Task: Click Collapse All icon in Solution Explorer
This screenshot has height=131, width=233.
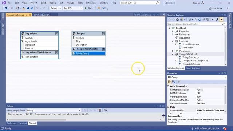Action: (x=204, y=19)
